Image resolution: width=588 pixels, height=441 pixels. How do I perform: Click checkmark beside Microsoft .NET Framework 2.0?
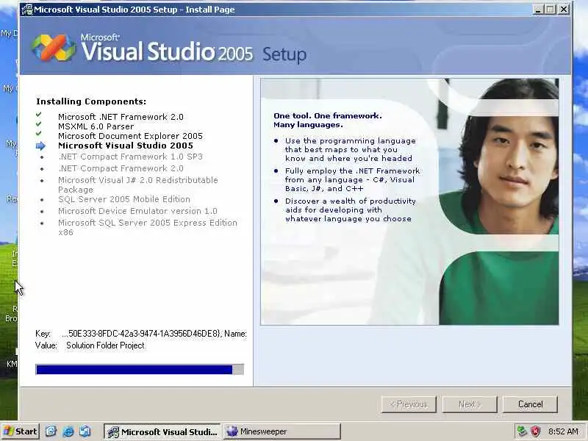(x=39, y=115)
